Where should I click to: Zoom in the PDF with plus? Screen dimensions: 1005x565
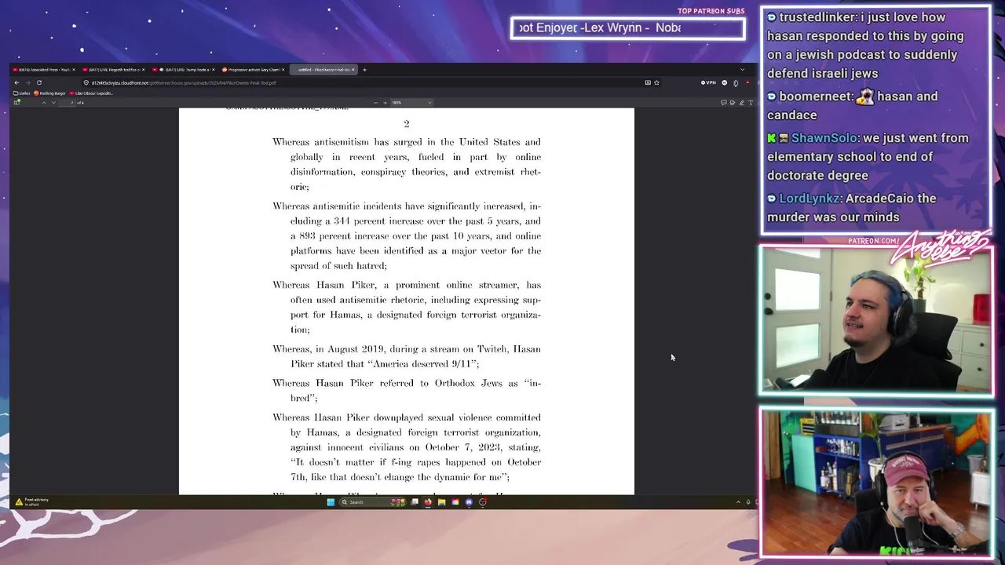click(385, 103)
